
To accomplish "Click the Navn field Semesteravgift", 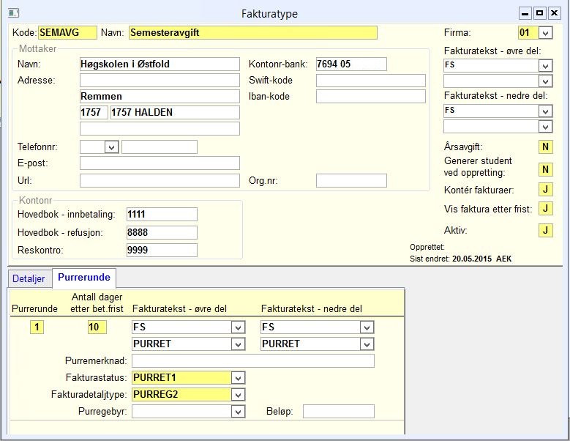I will (x=253, y=33).
